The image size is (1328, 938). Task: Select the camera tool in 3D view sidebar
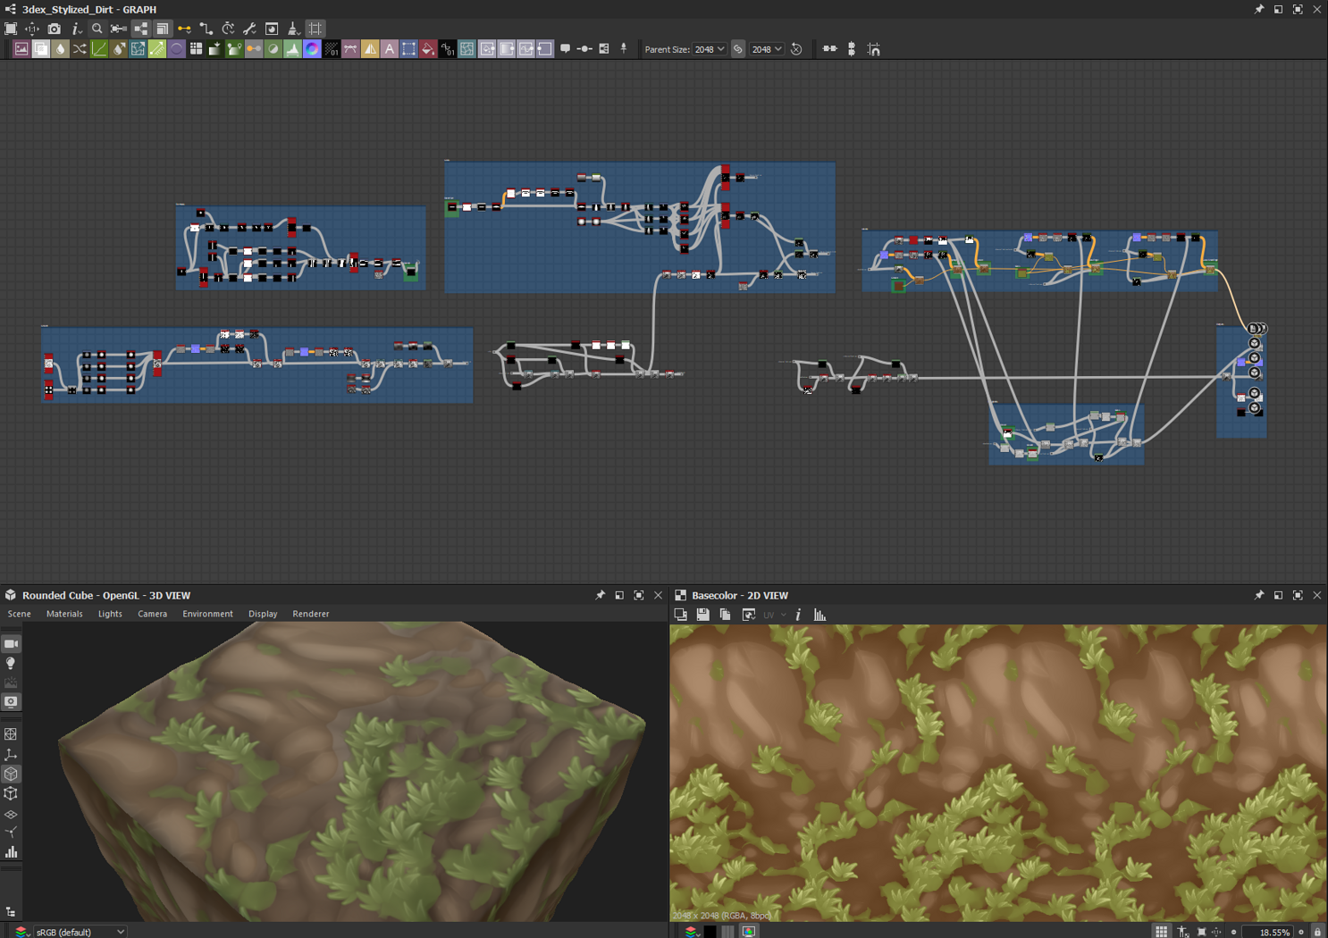coord(11,643)
